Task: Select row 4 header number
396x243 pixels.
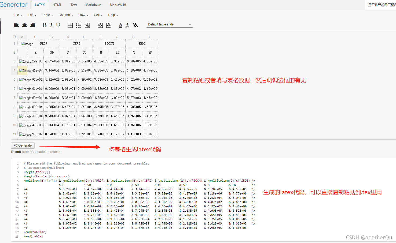Action: point(14,70)
